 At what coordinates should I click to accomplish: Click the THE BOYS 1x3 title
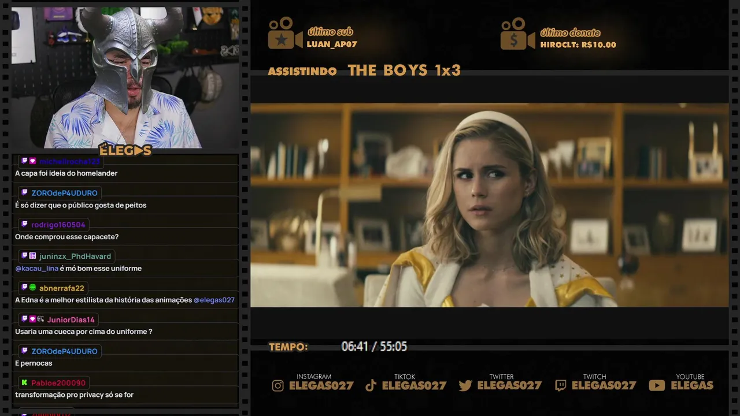404,70
